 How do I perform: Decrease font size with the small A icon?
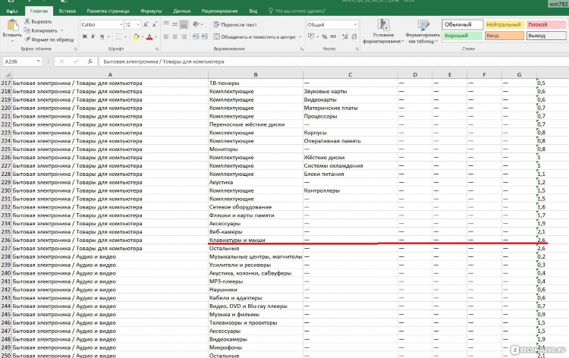[x=155, y=25]
